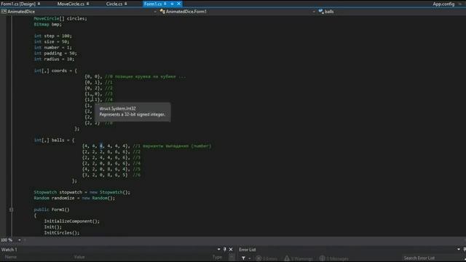
Task: Toggle the Errors filter in Error List
Action: click(266, 258)
